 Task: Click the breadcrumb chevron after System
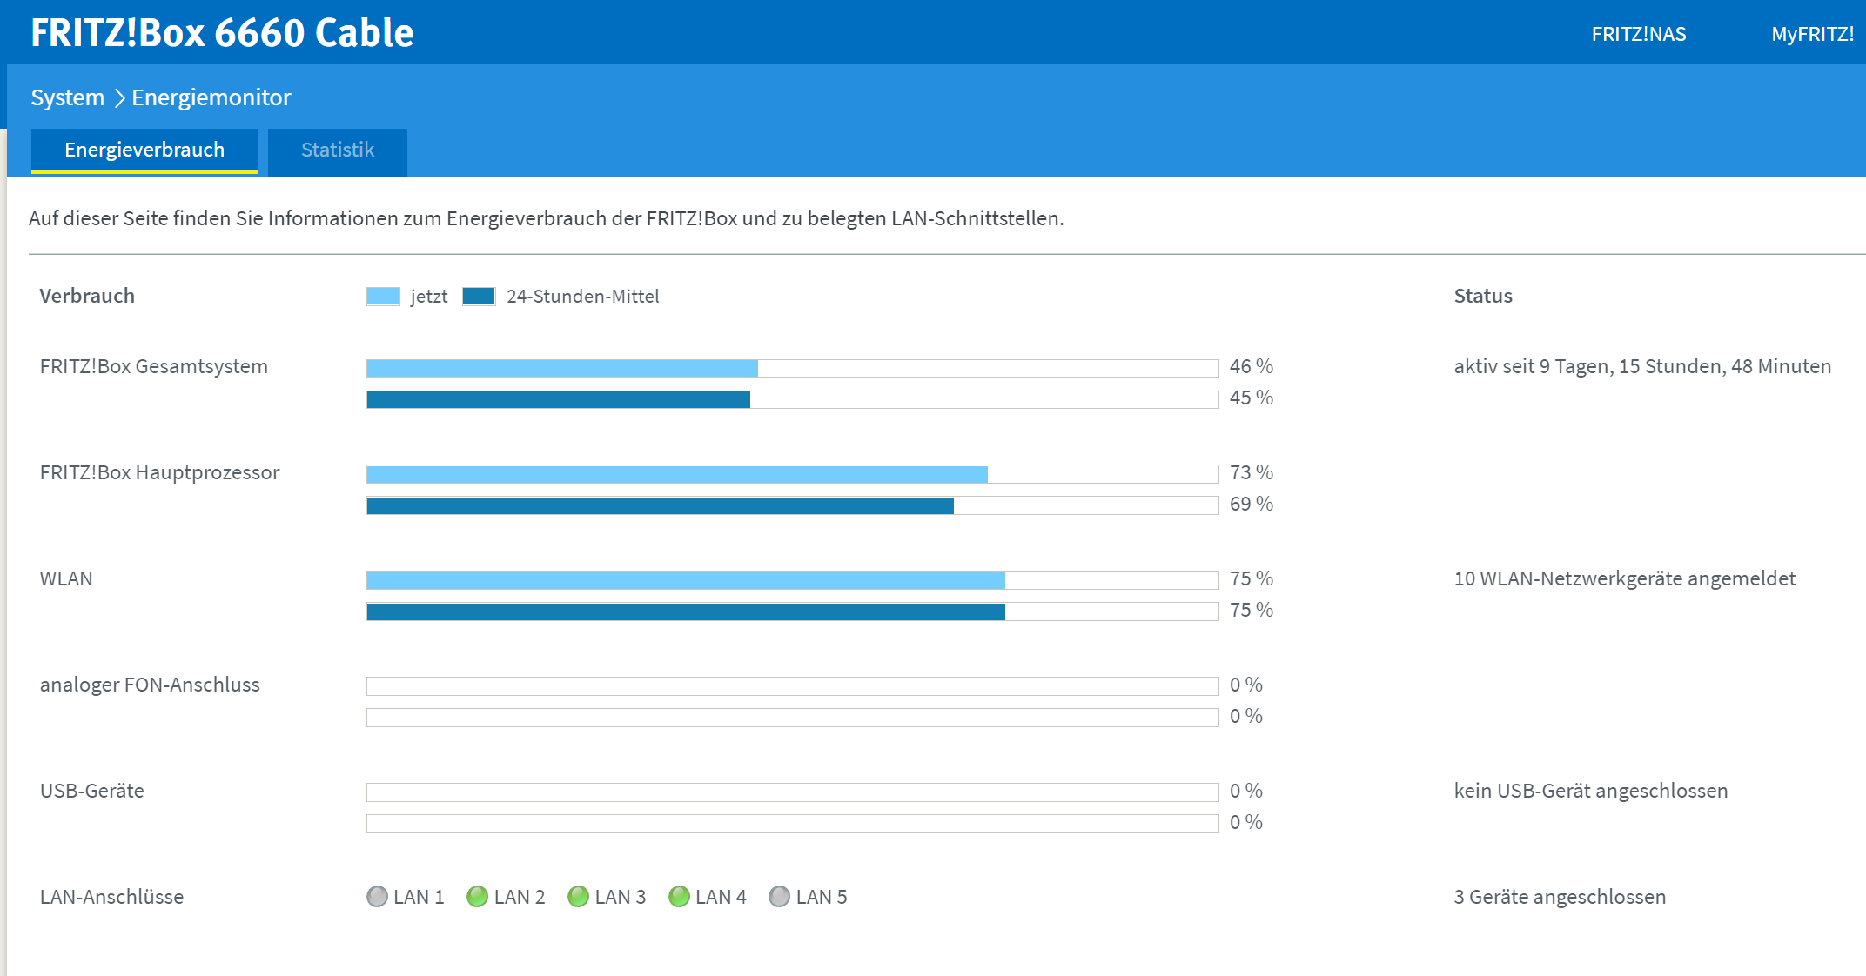119,98
